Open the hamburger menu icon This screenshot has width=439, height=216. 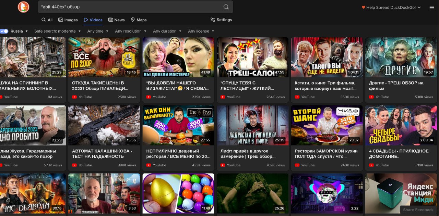(431, 8)
